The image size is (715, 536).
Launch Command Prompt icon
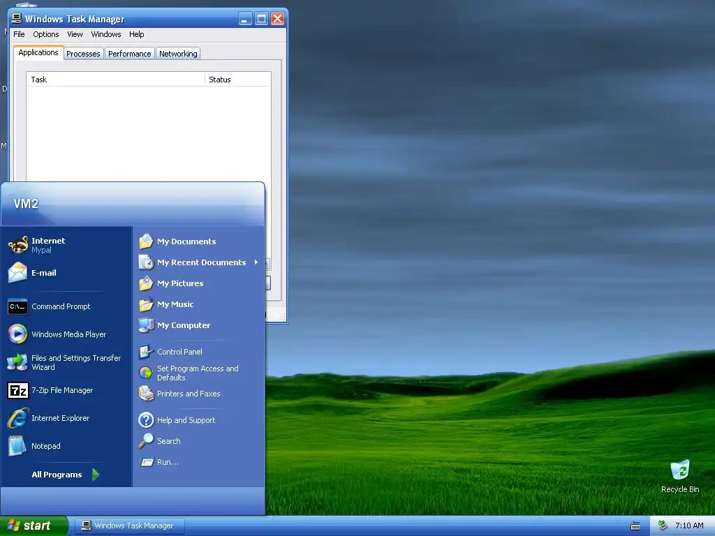tap(17, 306)
